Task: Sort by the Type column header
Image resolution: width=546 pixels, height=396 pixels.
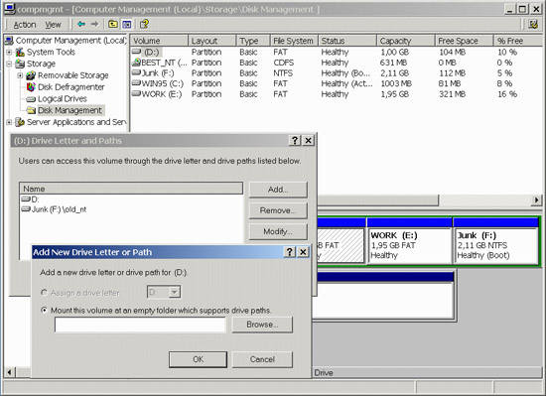Action: click(253, 41)
